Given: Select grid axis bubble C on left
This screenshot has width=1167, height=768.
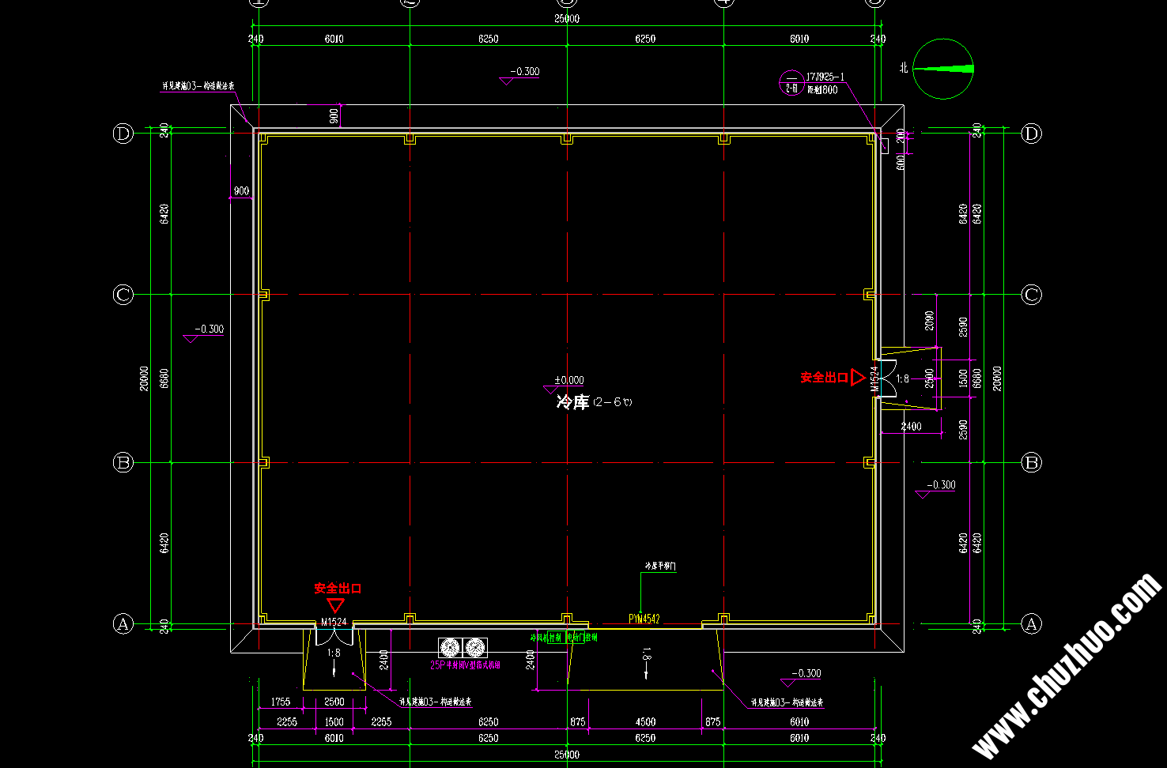Looking at the screenshot, I should coord(123,295).
